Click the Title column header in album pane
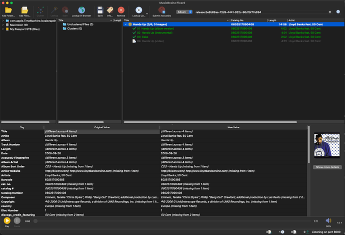Image resolution: width=345 pixels, height=235 pixels. tap(176, 20)
